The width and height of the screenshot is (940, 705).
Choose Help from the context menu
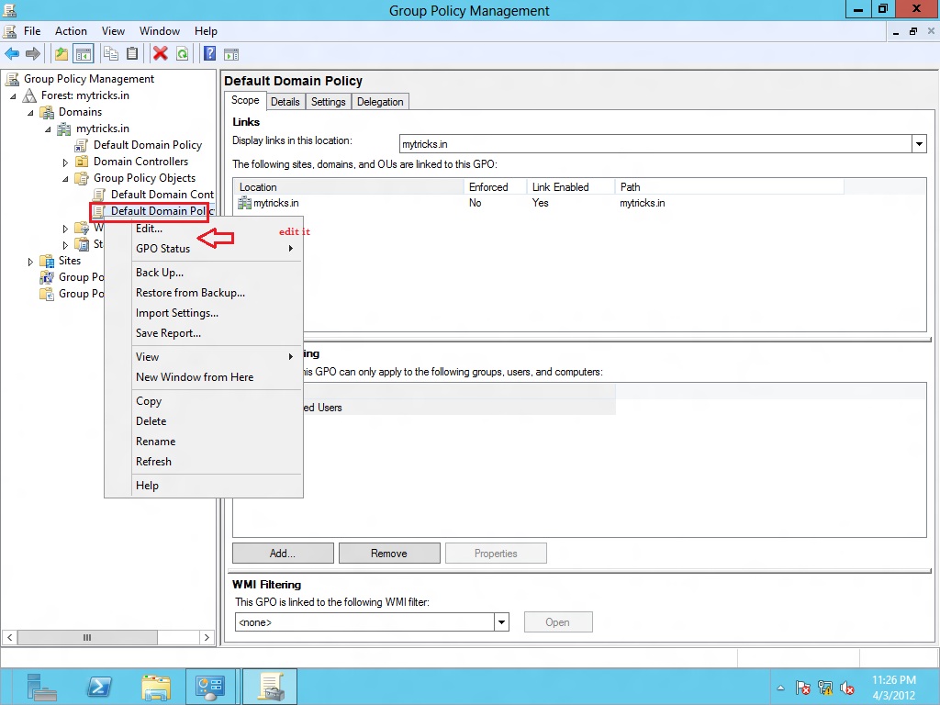pos(217,486)
